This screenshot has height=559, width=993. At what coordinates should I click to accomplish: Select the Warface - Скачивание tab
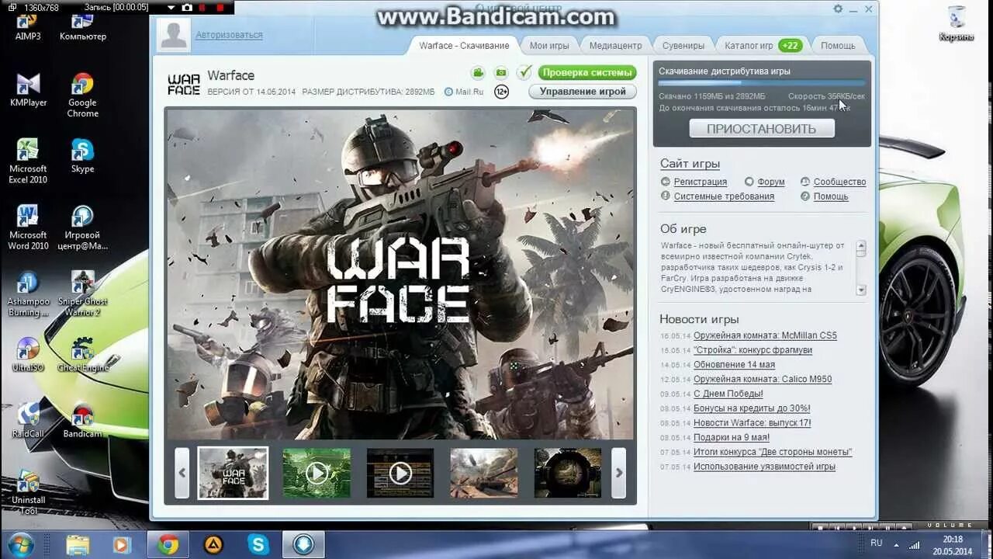464,45
